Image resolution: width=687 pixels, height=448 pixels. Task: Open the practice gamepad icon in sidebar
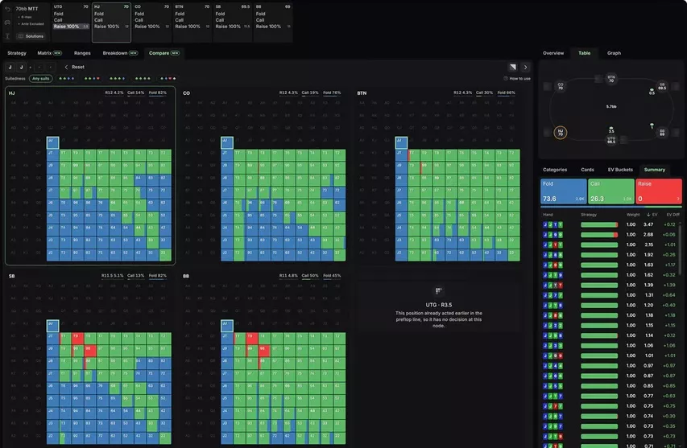coord(7,23)
